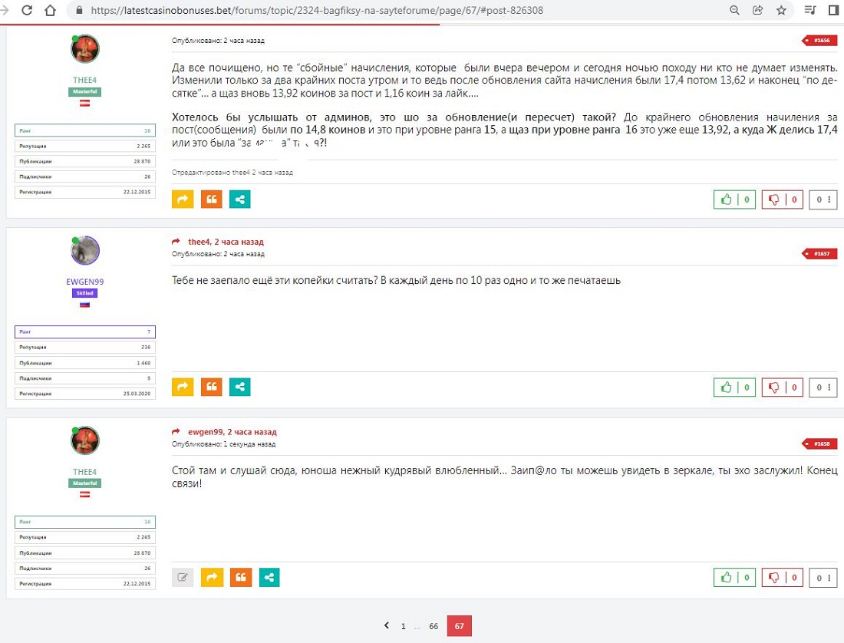Open browser zoom magnifier icon
Image resolution: width=844 pixels, height=643 pixels.
[x=734, y=11]
